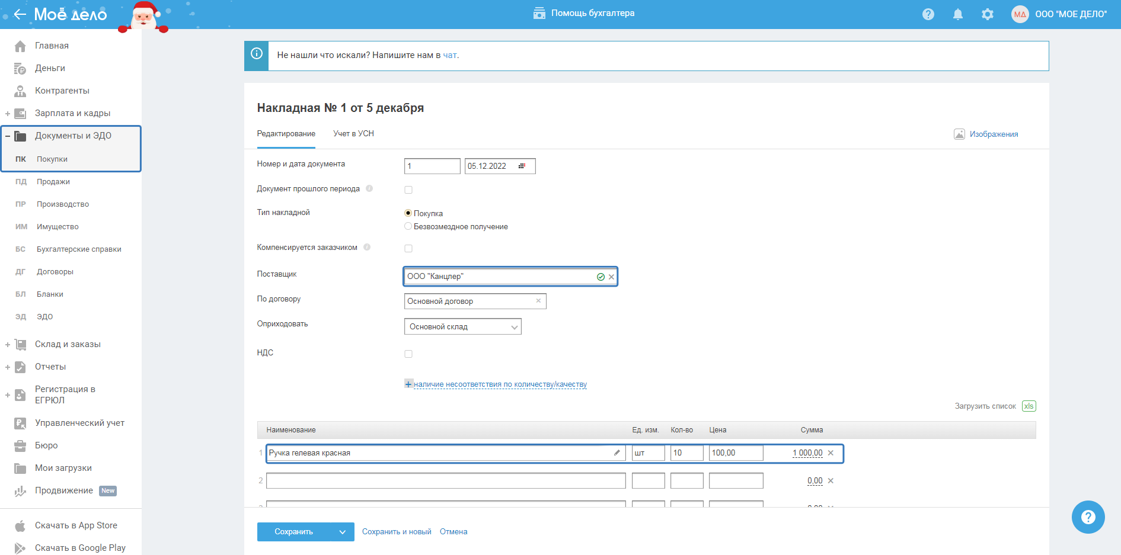The image size is (1121, 555).
Task: Remove row 1 Ручка гелевая красная
Action: click(831, 453)
